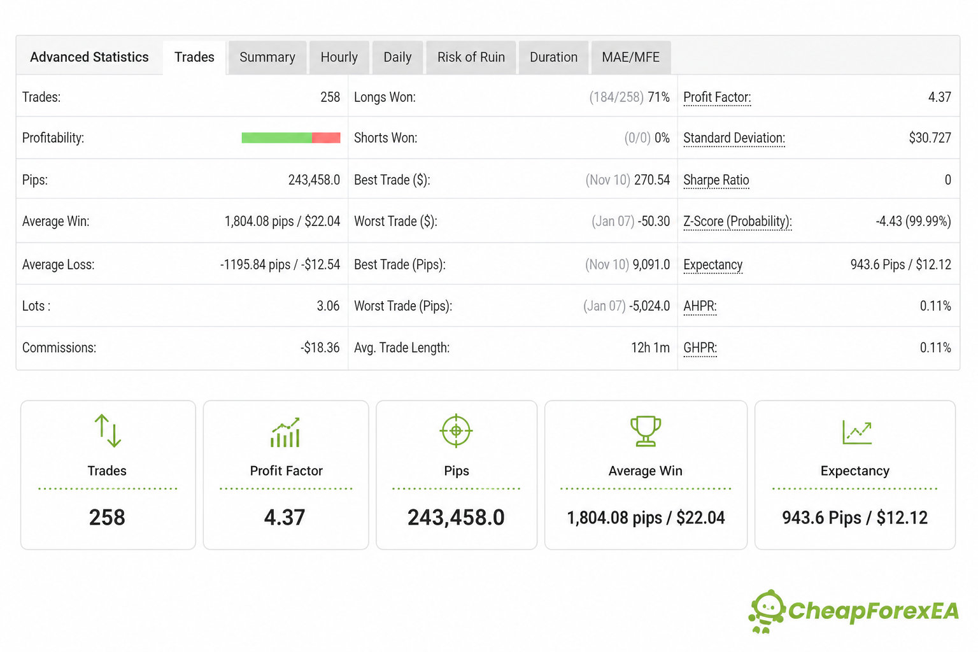Click the CheapForexEA robot logo
Image resolution: width=978 pixels, height=652 pixels.
[x=767, y=611]
